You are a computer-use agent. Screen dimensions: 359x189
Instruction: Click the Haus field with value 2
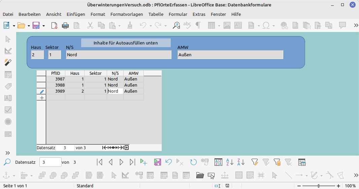click(x=37, y=55)
